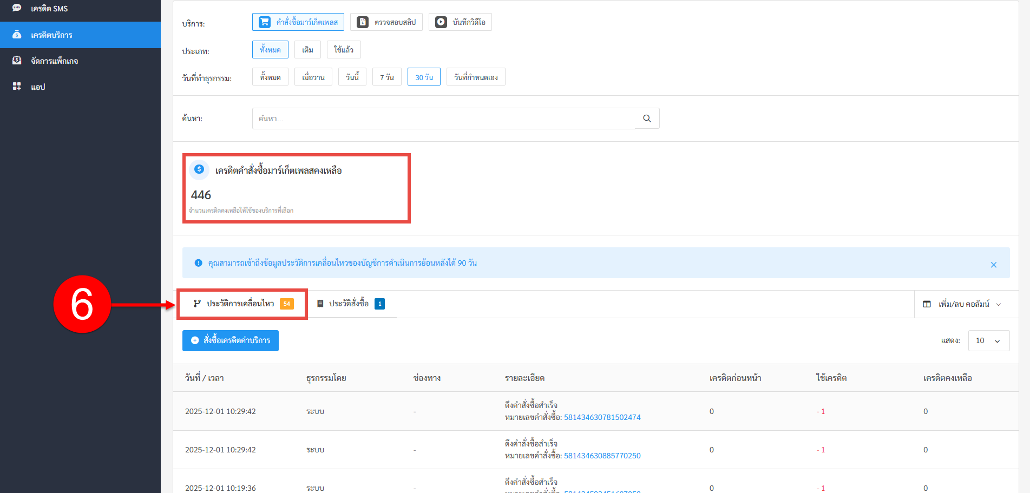Dismiss the blue info banner
1030x493 pixels.
pos(993,265)
